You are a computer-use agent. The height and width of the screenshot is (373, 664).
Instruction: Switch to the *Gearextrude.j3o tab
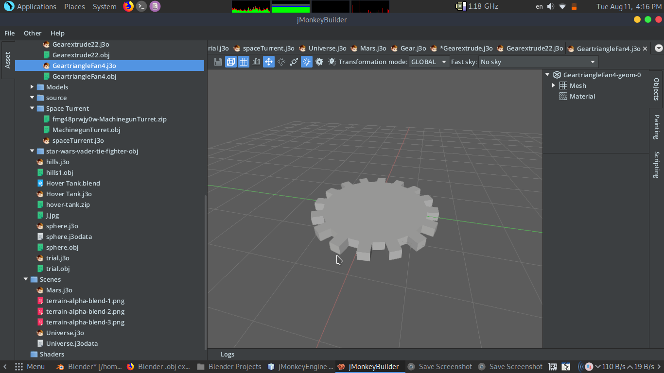click(462, 48)
